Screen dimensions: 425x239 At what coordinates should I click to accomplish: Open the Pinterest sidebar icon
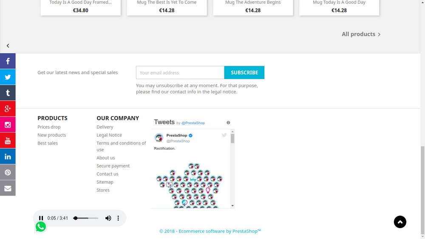click(8, 172)
